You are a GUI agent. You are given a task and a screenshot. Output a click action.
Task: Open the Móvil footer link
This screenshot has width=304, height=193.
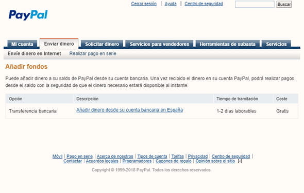pyautogui.click(x=57, y=156)
